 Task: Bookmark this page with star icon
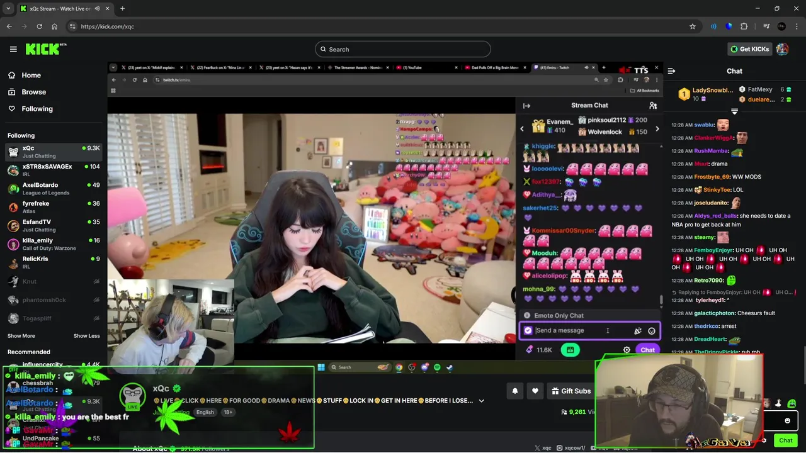click(x=693, y=26)
